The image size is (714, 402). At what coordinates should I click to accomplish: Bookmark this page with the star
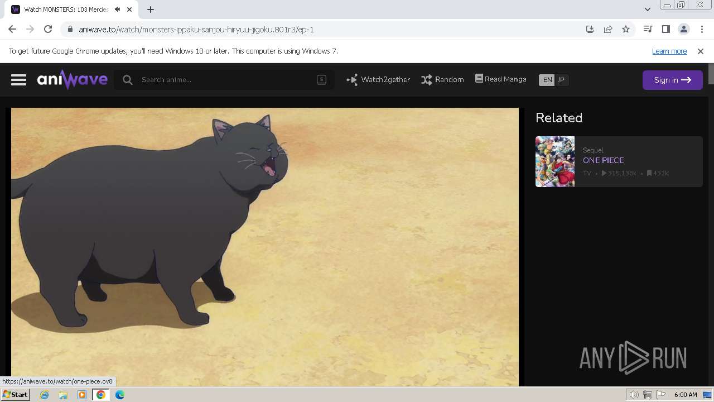pyautogui.click(x=626, y=29)
